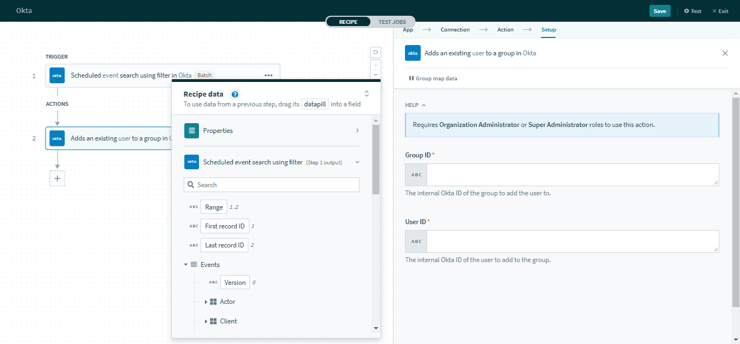Collapse the HELP section

(x=424, y=105)
